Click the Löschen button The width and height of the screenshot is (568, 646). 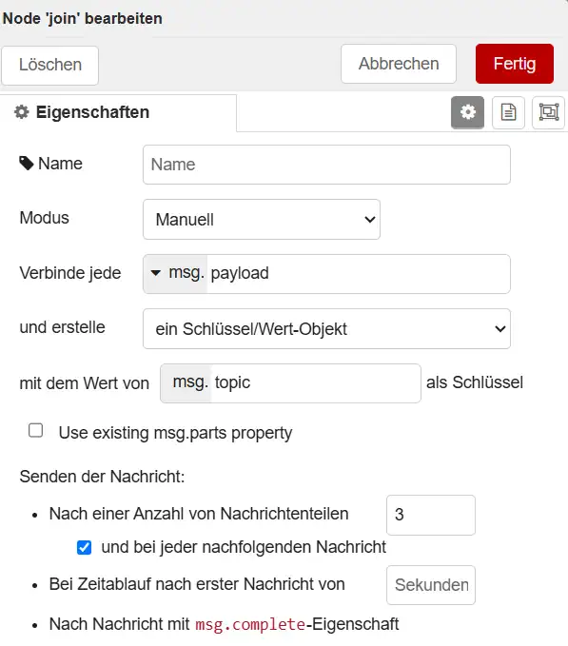(49, 65)
